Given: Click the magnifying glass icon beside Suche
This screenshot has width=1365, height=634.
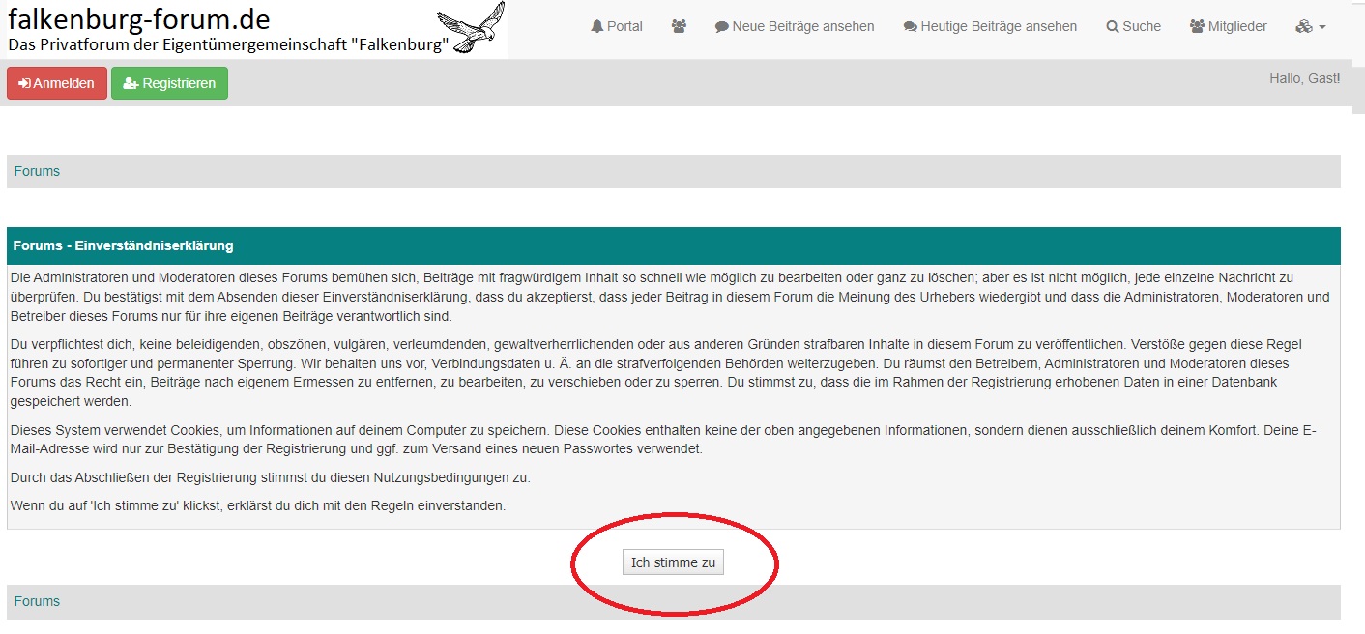Looking at the screenshot, I should point(1112,27).
